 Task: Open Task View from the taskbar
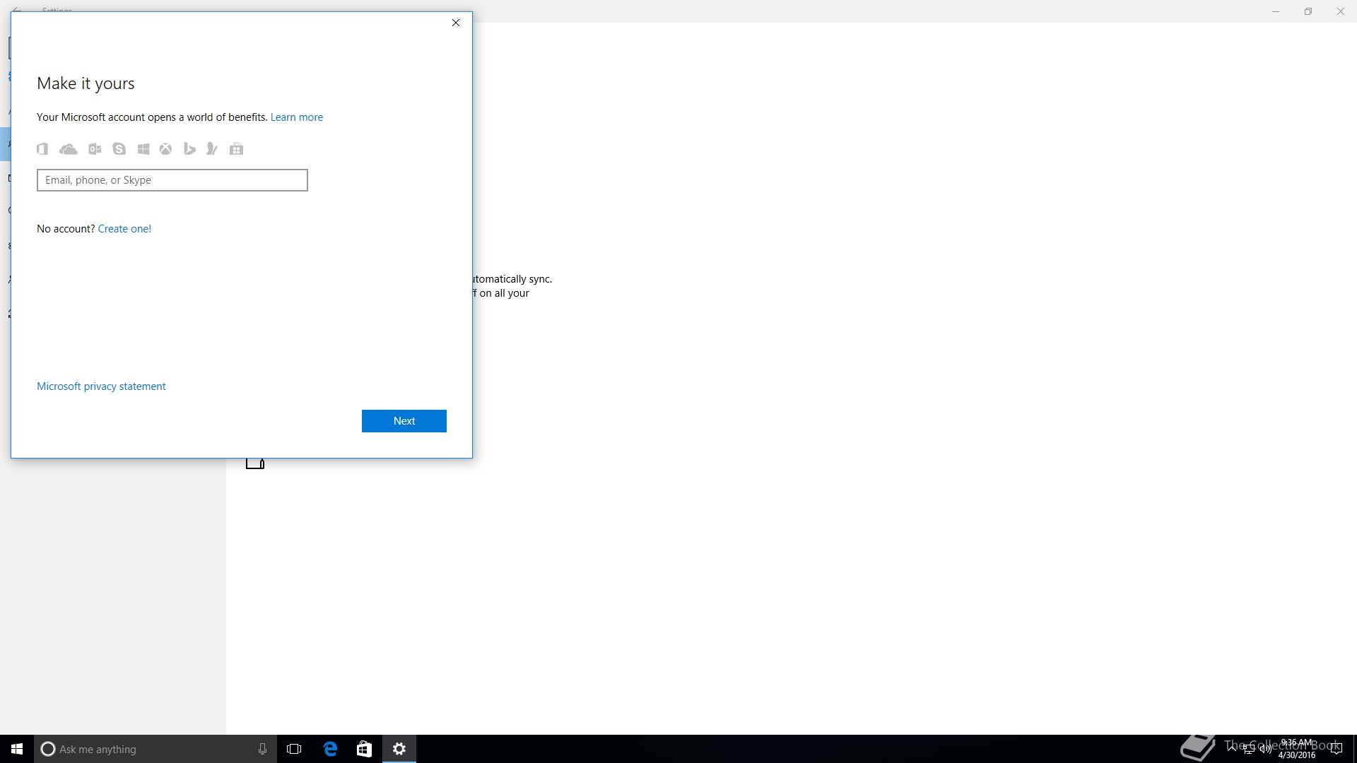(294, 749)
